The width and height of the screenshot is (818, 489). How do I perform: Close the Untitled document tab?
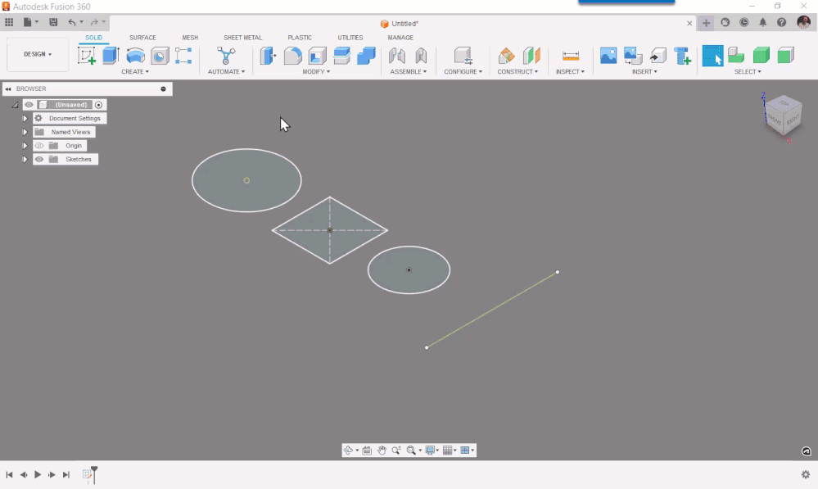pos(689,23)
